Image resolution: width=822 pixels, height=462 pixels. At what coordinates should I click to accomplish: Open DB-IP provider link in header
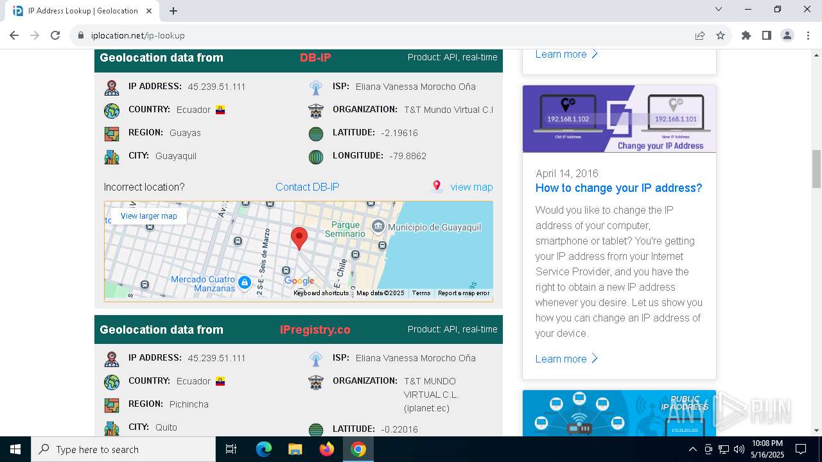tap(315, 58)
